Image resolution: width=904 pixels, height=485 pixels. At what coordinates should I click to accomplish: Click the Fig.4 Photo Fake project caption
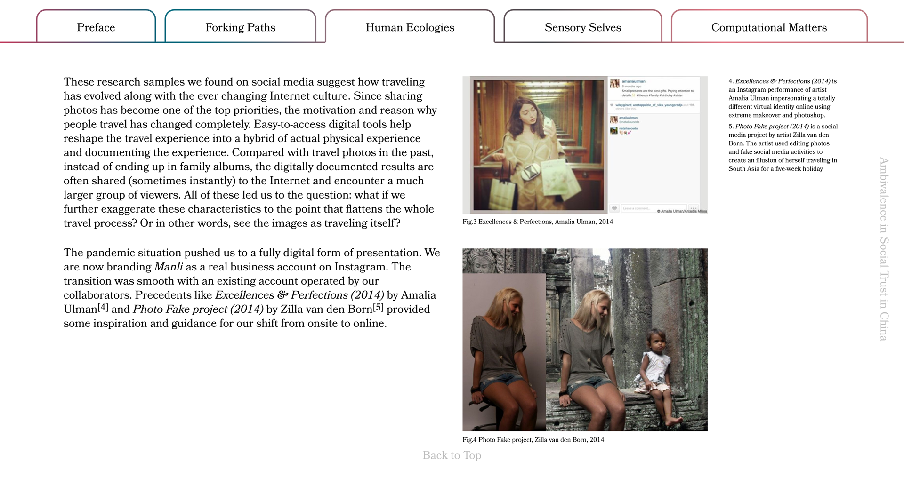[x=533, y=440]
